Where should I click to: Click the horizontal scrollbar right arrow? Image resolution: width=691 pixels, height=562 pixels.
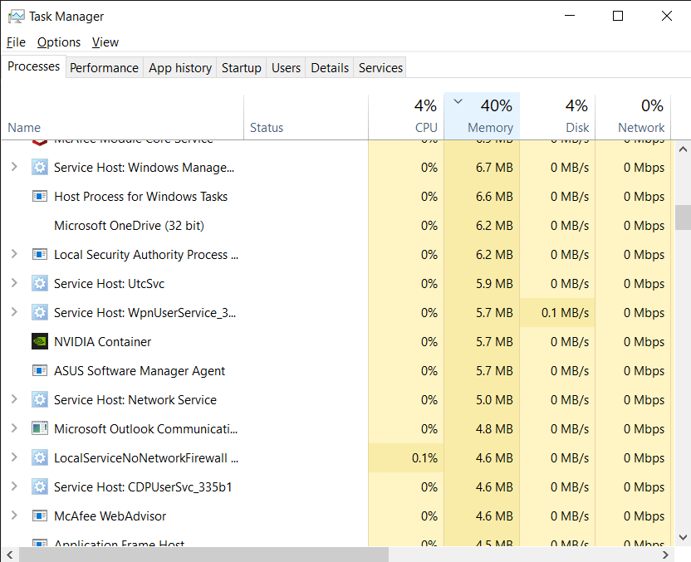(x=665, y=555)
